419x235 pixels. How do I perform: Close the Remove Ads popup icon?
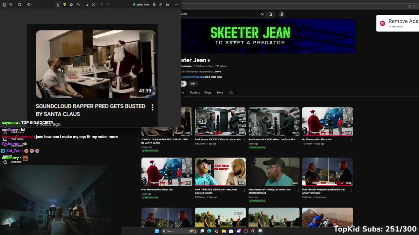coord(382,23)
